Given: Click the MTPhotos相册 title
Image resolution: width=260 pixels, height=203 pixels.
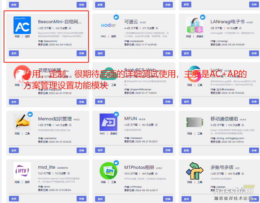Looking at the screenshot, I should coord(139,167).
